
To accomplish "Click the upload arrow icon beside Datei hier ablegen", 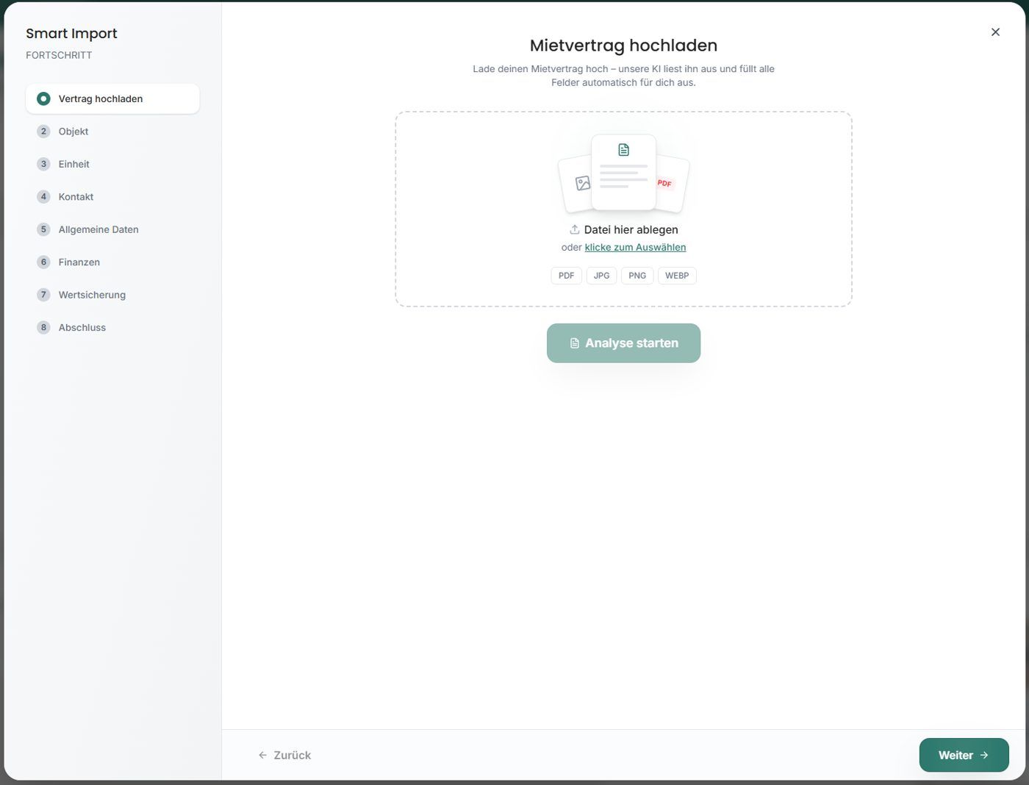I will point(575,229).
